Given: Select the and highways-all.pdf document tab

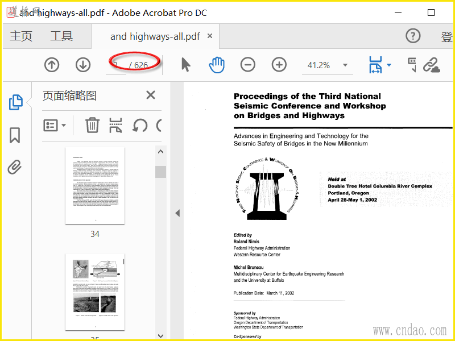Looking at the screenshot, I should click(155, 36).
